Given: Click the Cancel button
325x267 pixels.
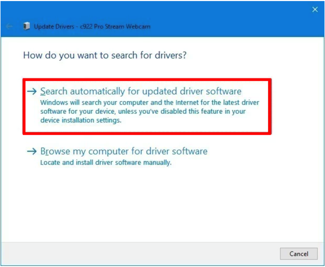Looking at the screenshot, I should pyautogui.click(x=299, y=254).
